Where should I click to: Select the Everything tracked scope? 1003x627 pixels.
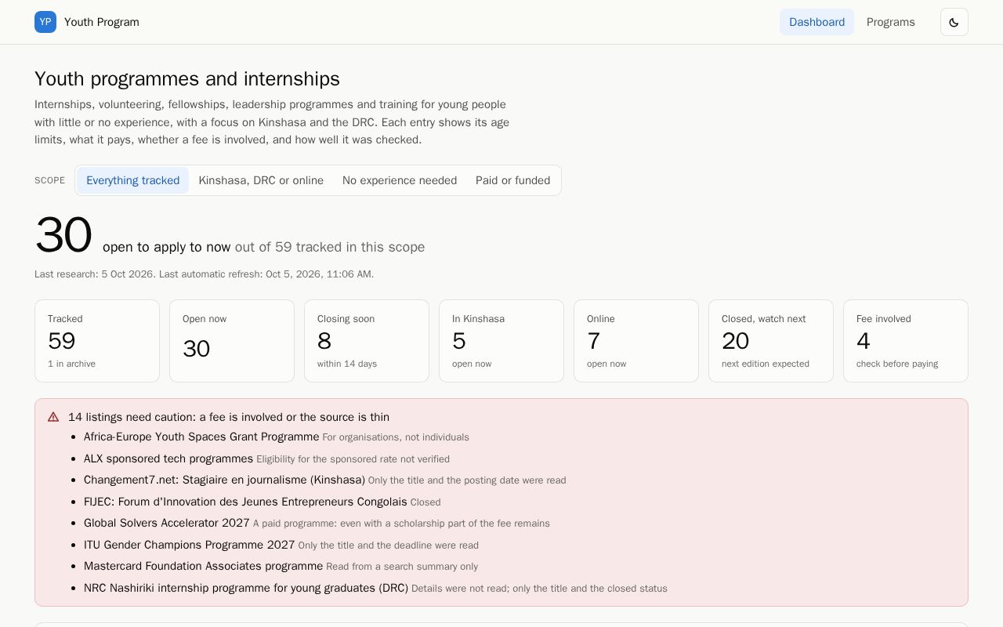click(132, 180)
